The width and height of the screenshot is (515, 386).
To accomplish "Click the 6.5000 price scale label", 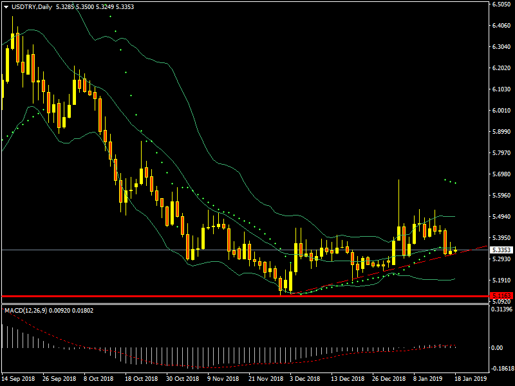I will coord(501,5).
